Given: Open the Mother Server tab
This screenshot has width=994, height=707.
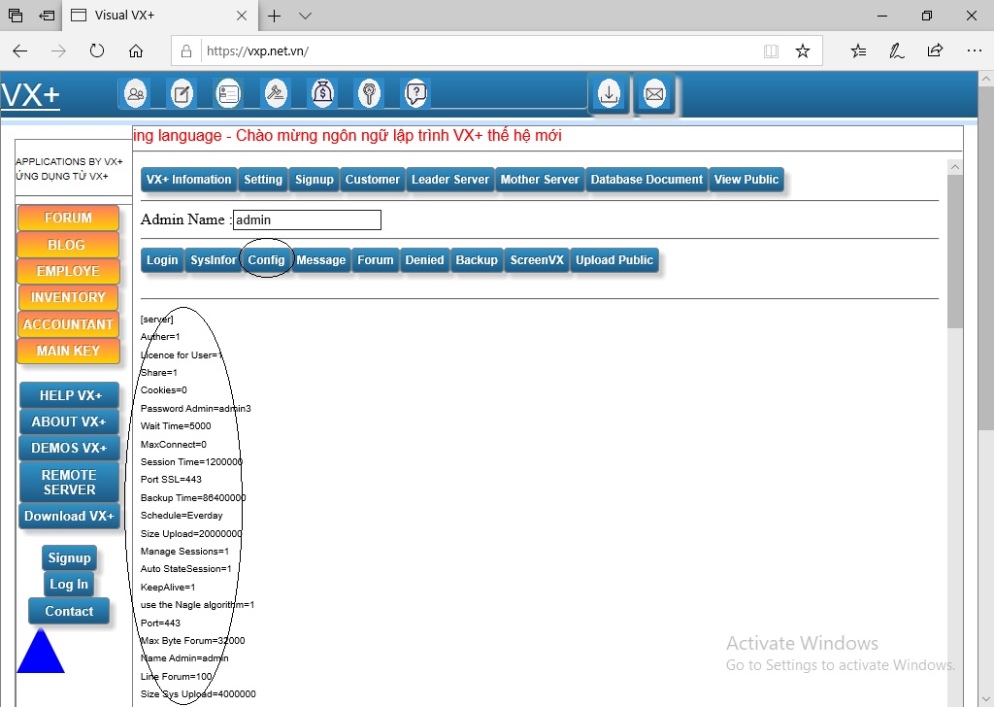Looking at the screenshot, I should click(540, 180).
